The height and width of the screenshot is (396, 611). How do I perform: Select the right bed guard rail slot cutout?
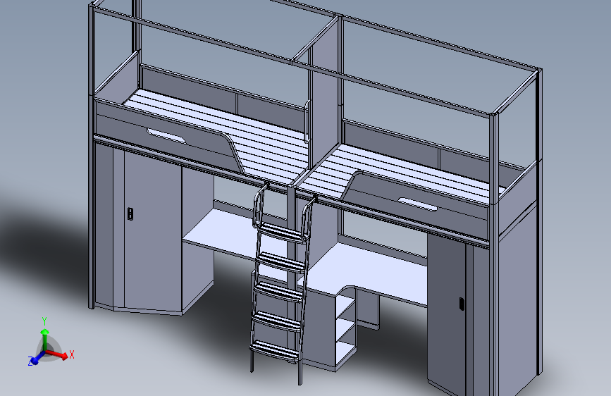coord(417,204)
